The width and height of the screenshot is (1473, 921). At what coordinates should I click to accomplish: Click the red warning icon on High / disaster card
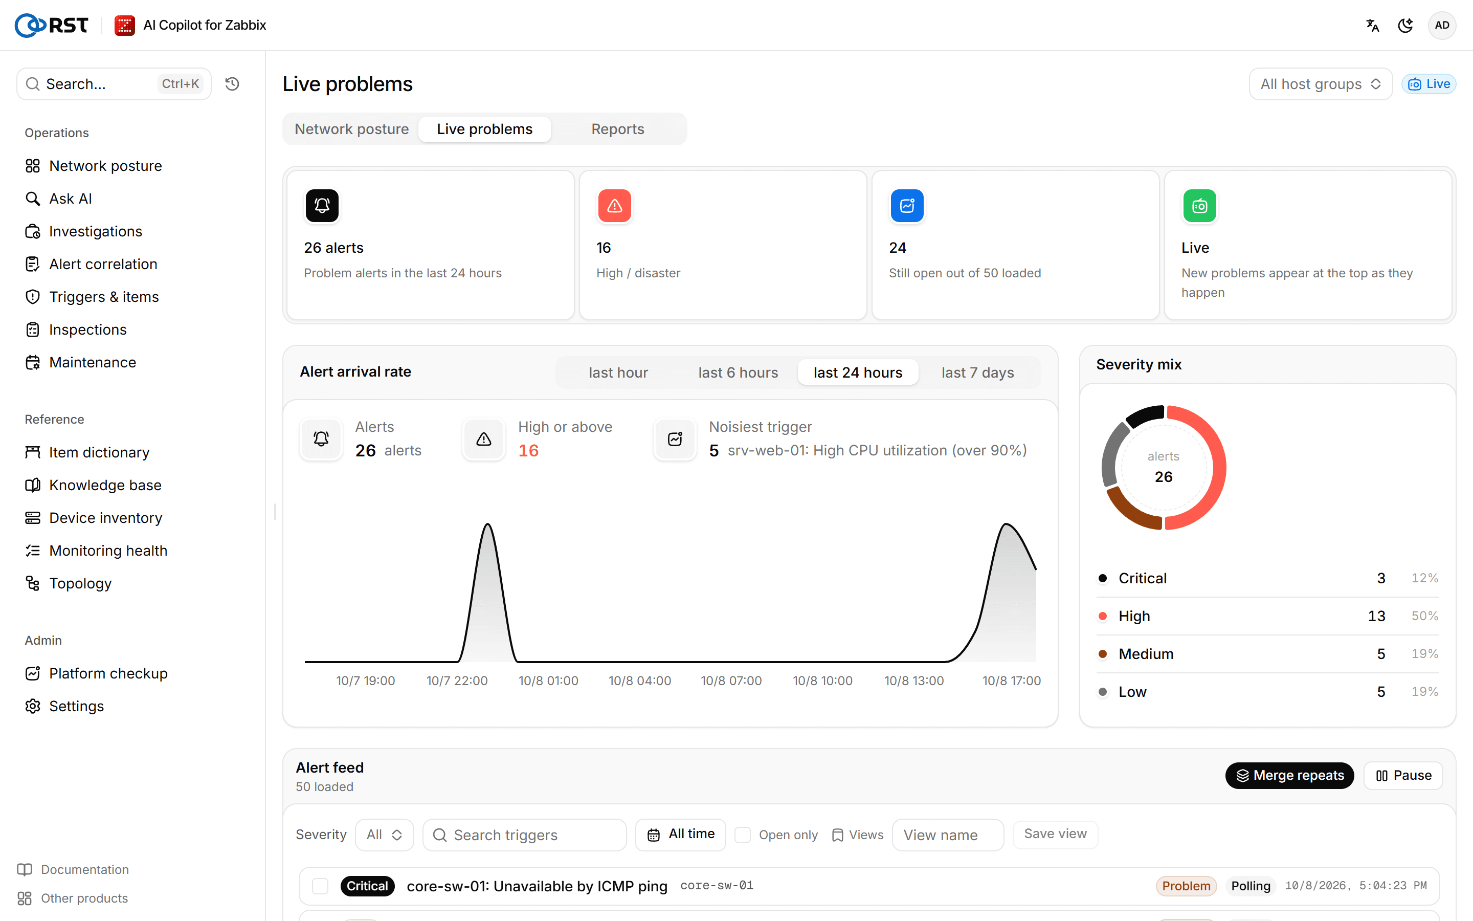click(x=614, y=206)
